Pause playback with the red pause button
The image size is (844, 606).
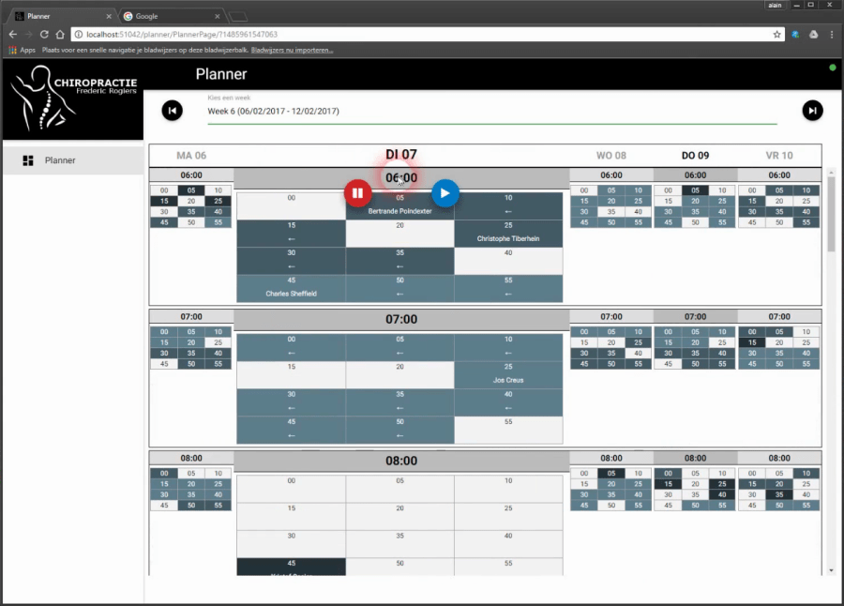point(358,192)
